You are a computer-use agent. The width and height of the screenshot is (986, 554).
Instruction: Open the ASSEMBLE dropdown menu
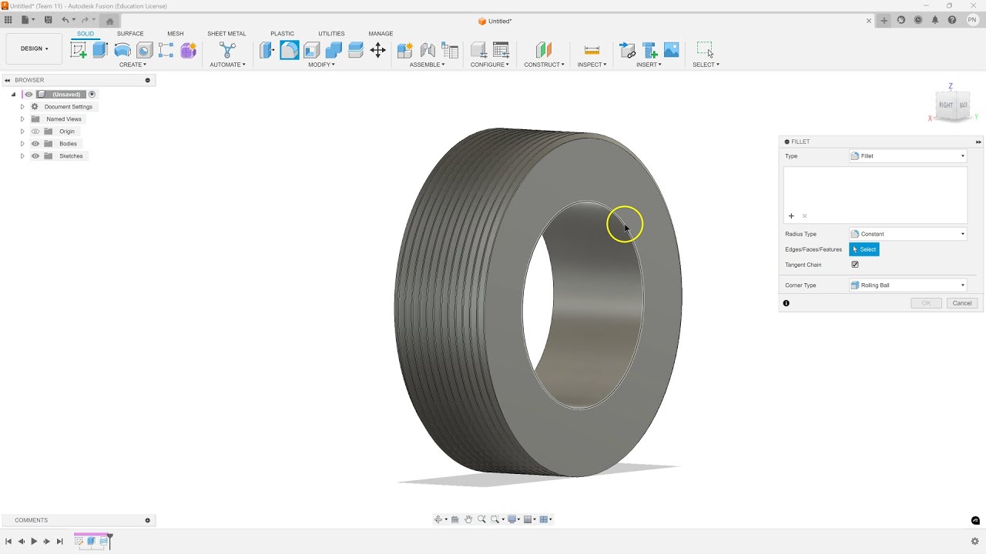pos(427,65)
